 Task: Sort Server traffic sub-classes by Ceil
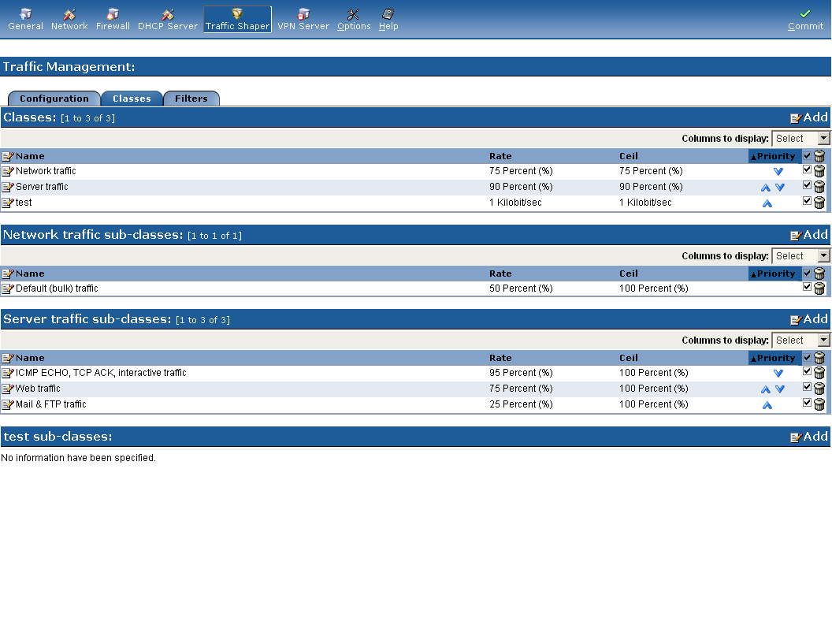pos(628,358)
